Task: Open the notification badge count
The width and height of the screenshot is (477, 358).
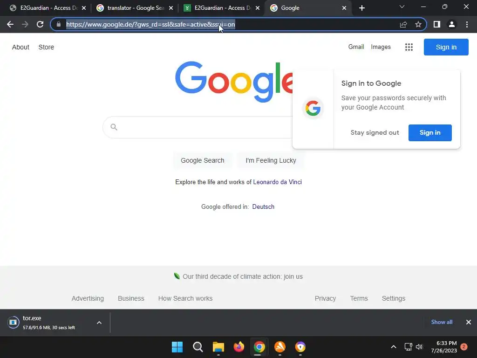Action: [464, 347]
